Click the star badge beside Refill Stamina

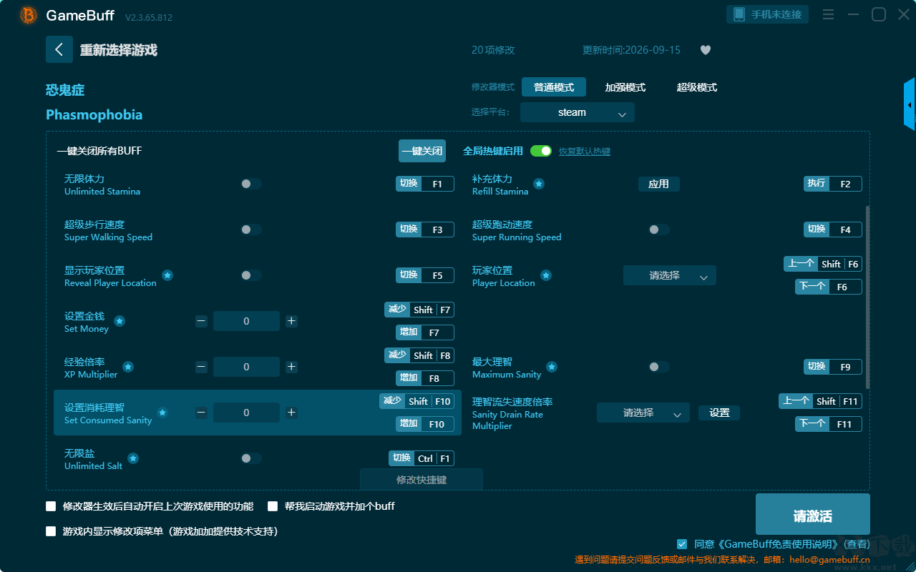539,184
